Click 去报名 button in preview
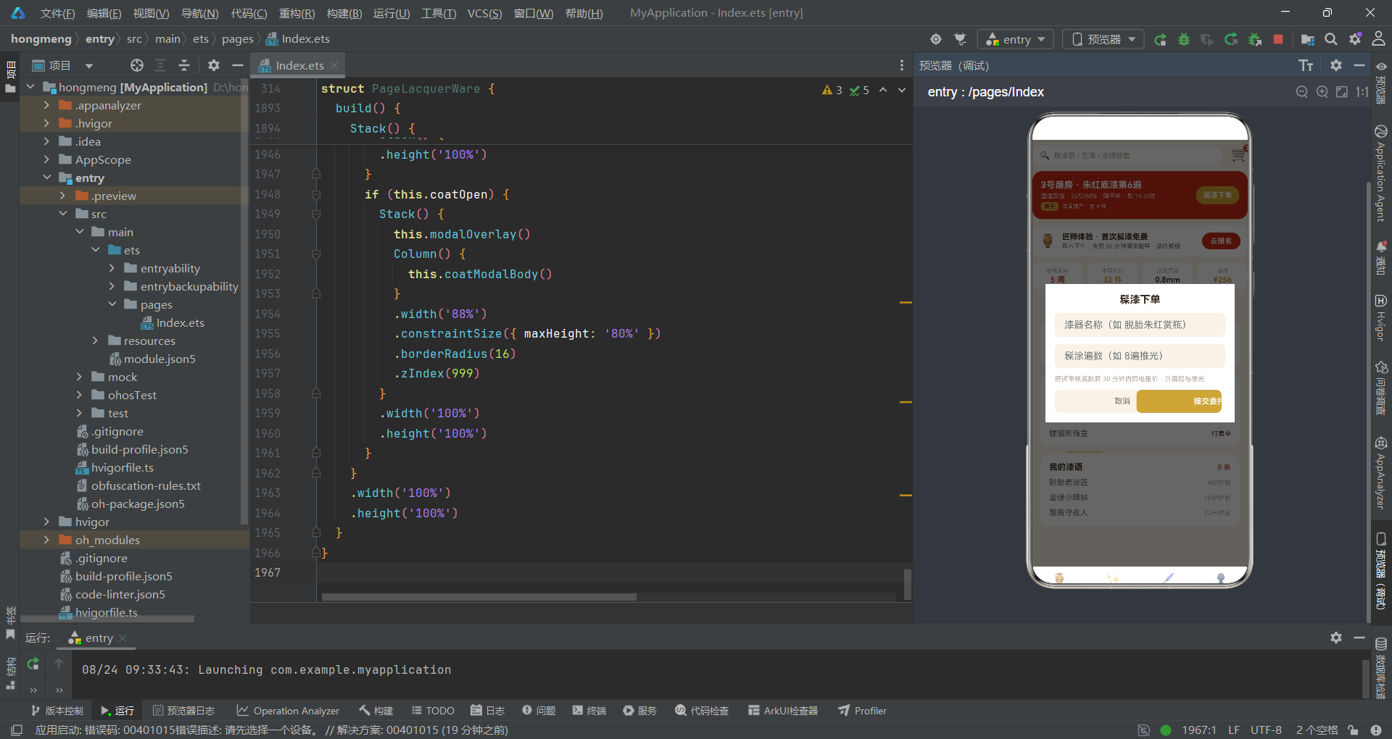1392x739 pixels. (1221, 241)
